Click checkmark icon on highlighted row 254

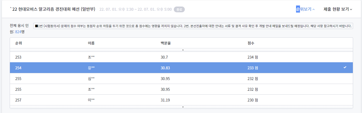(345, 67)
